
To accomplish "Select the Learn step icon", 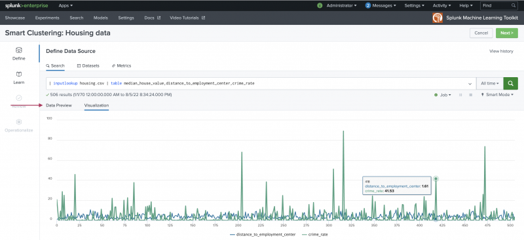I will [19, 74].
